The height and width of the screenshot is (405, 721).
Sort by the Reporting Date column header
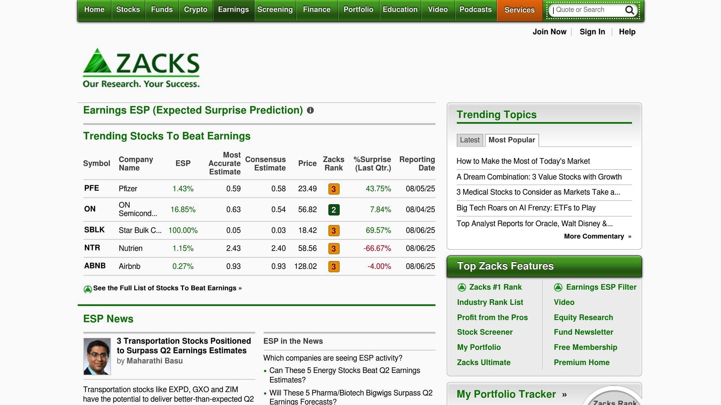pyautogui.click(x=417, y=163)
